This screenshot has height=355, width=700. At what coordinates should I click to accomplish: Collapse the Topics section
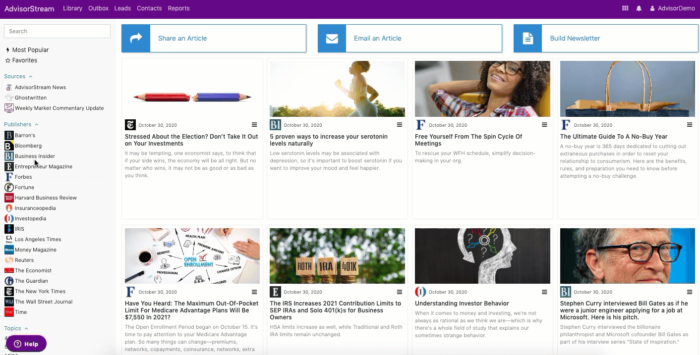(x=16, y=328)
